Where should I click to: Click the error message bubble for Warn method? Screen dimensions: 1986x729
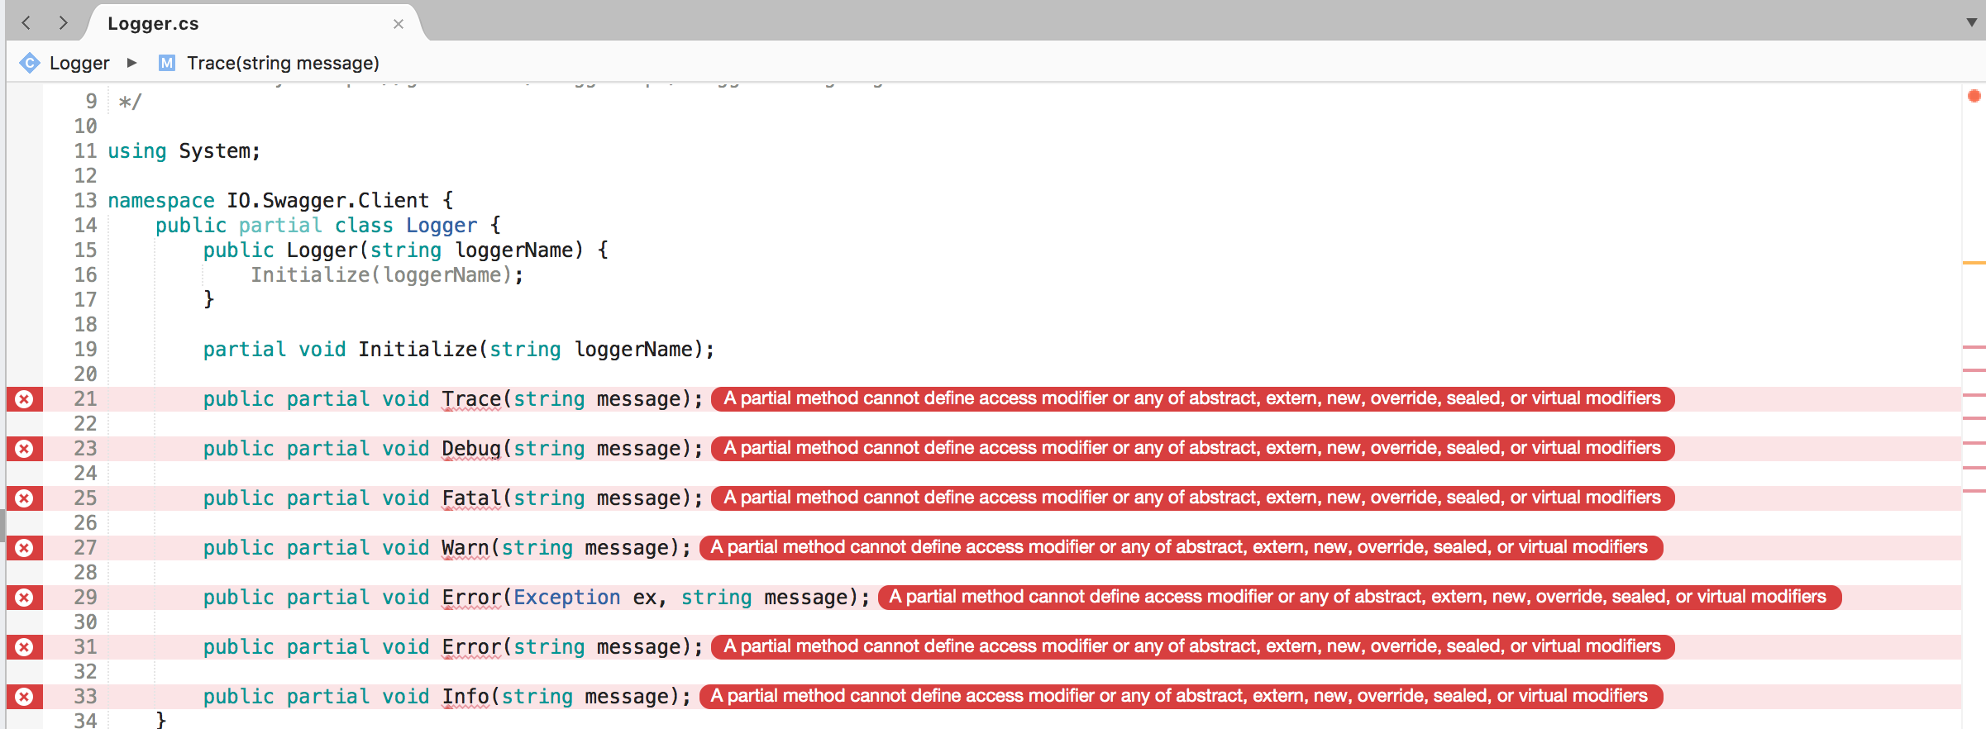[1181, 547]
